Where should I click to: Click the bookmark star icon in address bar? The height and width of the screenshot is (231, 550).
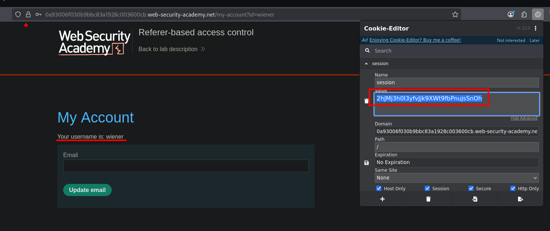click(455, 15)
